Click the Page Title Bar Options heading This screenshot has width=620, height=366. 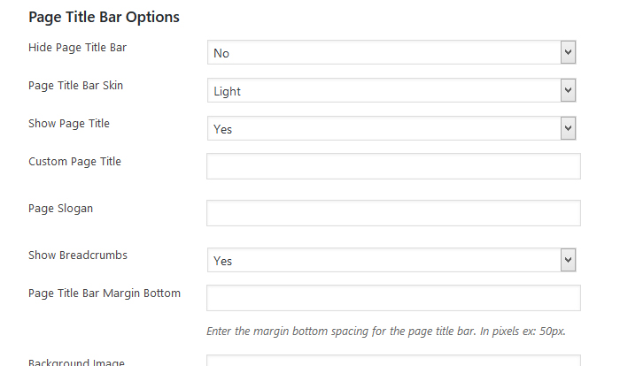(104, 17)
